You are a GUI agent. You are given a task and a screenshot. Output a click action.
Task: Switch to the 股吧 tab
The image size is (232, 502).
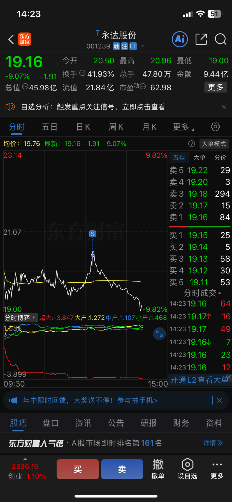point(18,423)
